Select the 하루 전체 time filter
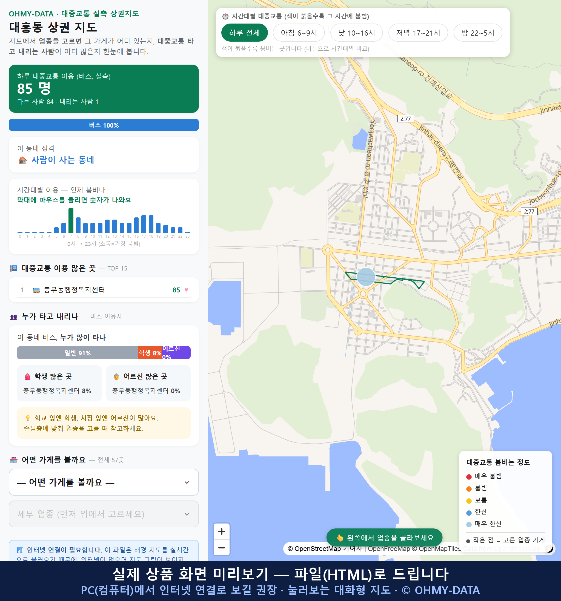Screen dimensions: 561x601 pyautogui.click(x=244, y=33)
